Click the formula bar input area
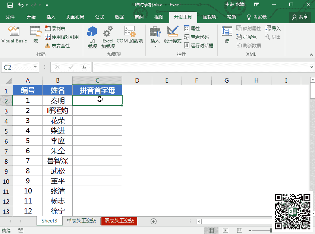The width and height of the screenshot is (315, 234). coord(201,67)
